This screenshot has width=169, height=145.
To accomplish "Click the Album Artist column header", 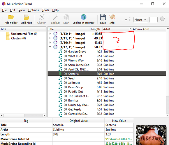I will pyautogui.click(x=149, y=29).
